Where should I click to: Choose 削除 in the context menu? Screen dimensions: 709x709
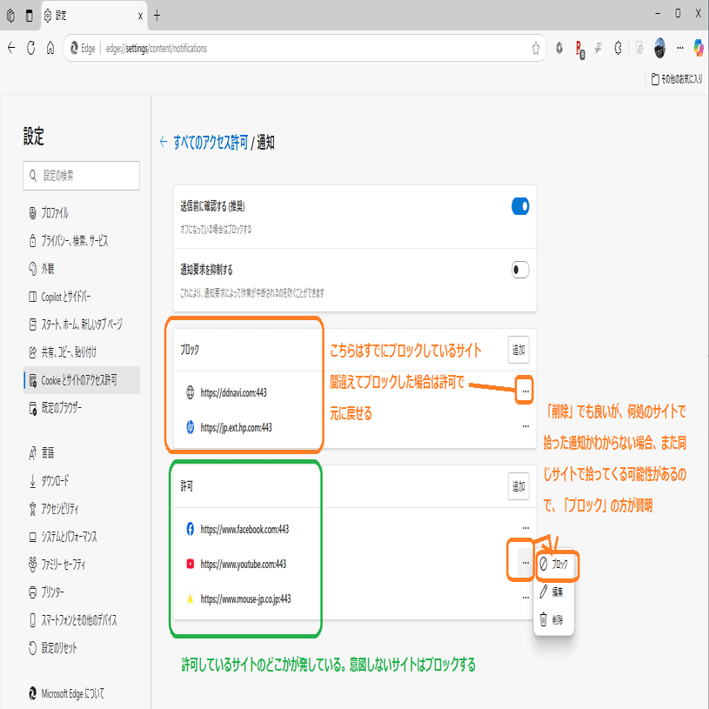click(x=554, y=619)
